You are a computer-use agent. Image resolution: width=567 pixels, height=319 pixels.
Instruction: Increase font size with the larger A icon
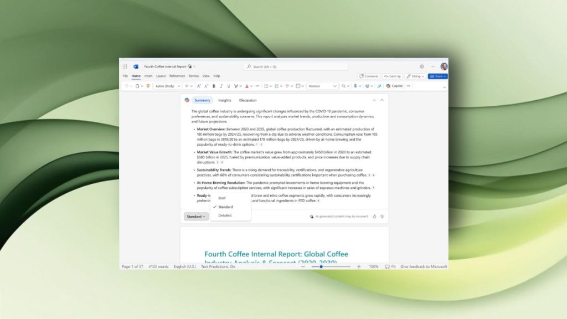point(199,86)
